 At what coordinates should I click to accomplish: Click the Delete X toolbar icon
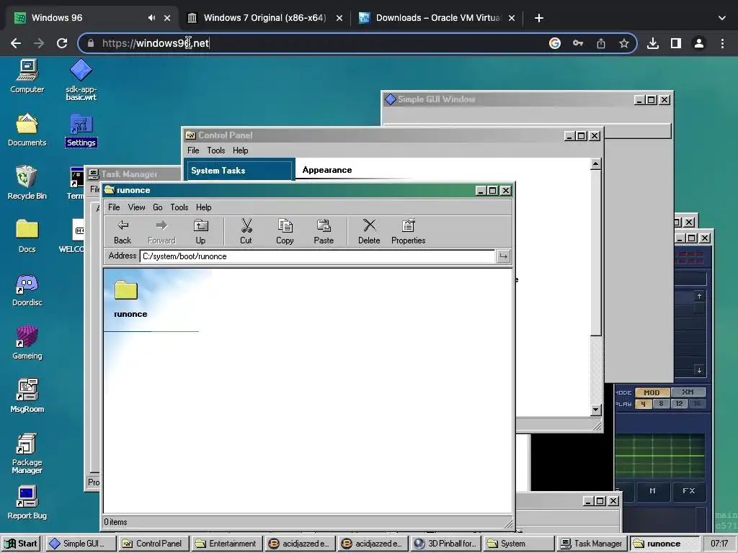pyautogui.click(x=369, y=232)
